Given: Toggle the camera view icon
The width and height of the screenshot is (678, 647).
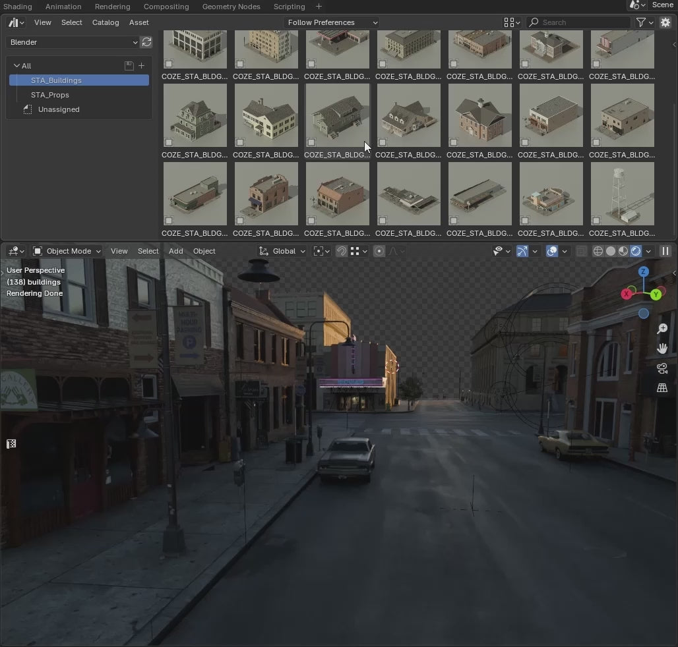Looking at the screenshot, I should (x=662, y=368).
